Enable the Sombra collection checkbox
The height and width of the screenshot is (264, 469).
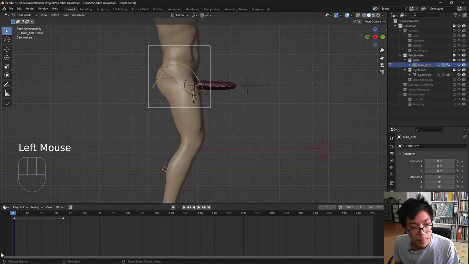454,31
